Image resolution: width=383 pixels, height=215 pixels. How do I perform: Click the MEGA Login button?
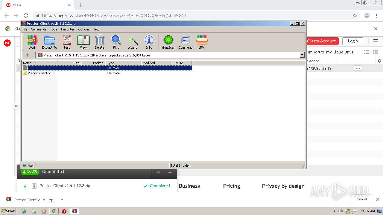352,41
